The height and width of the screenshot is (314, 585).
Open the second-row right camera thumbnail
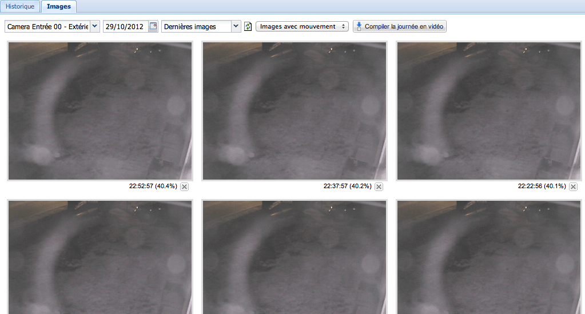click(489, 257)
